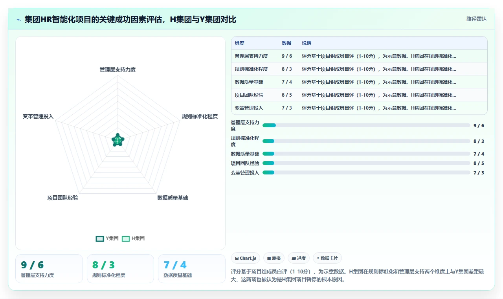
Task: Click the 管理层支持力度 progress bar
Action: pos(366,125)
